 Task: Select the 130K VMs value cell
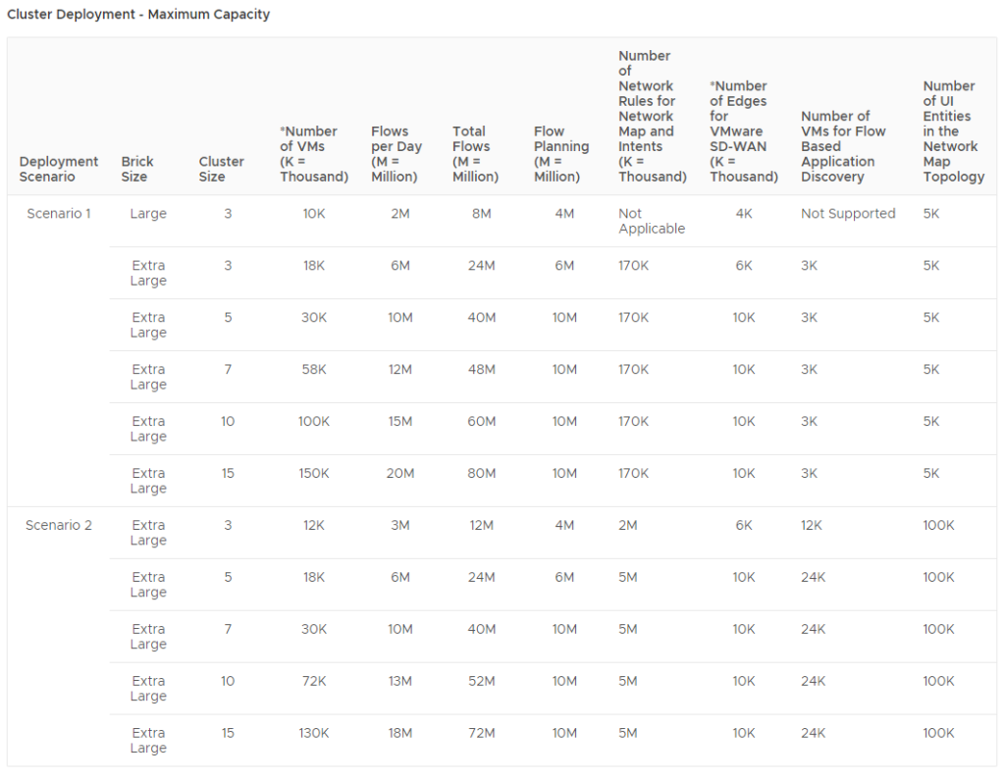(x=313, y=733)
